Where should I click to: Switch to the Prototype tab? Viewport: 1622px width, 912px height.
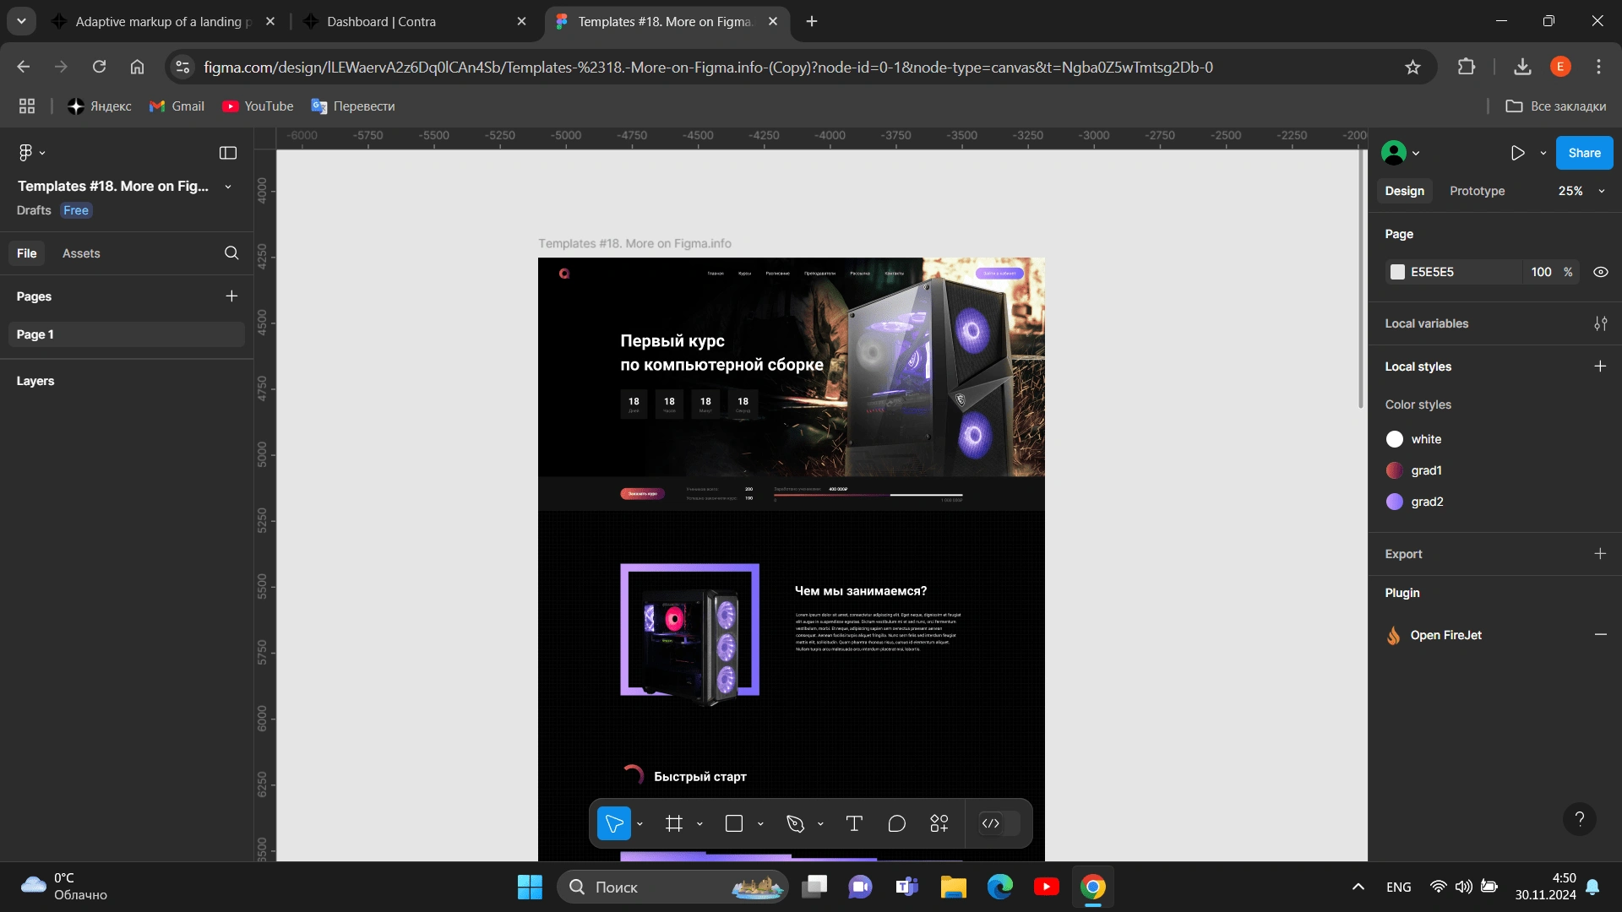coord(1477,191)
